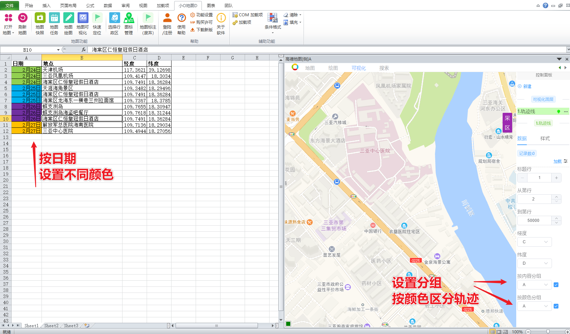
Task: Open 选择行政区 district selector
Action: coord(114,23)
